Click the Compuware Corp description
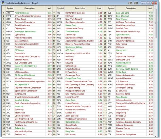Viewport: 161px width, 139px height. (x=73, y=78)
